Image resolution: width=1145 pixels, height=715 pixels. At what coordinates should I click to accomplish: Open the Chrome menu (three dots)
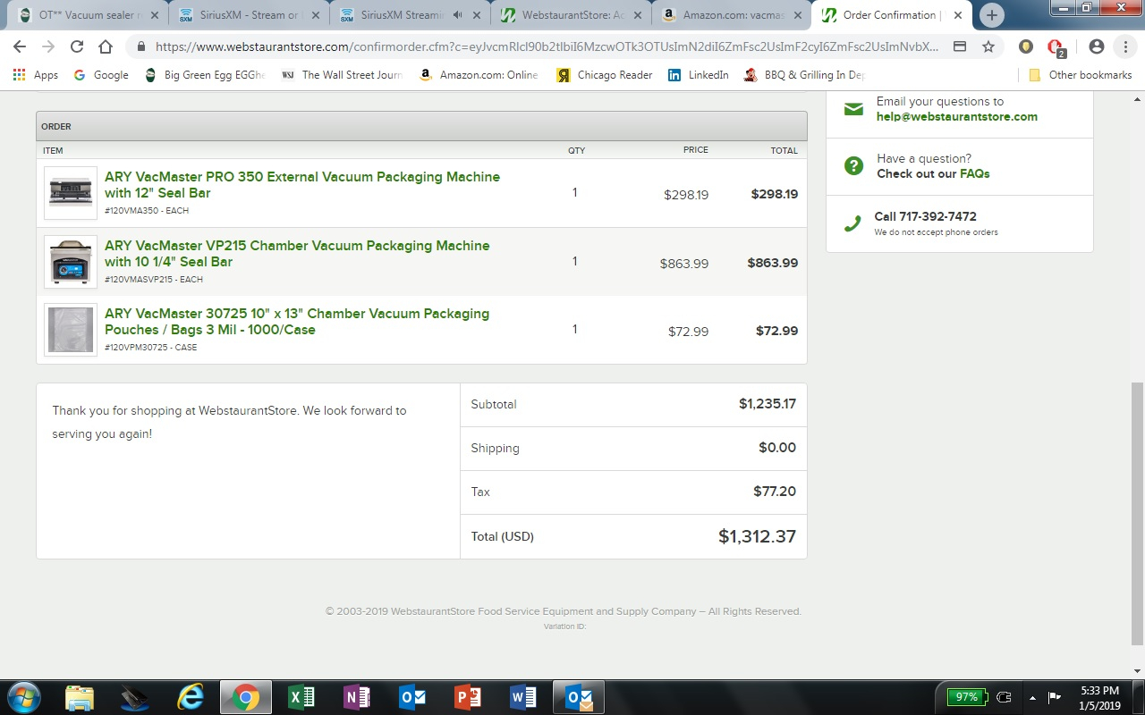click(x=1125, y=46)
